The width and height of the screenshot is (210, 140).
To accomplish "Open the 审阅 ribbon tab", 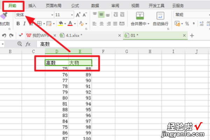I will point(115,6).
